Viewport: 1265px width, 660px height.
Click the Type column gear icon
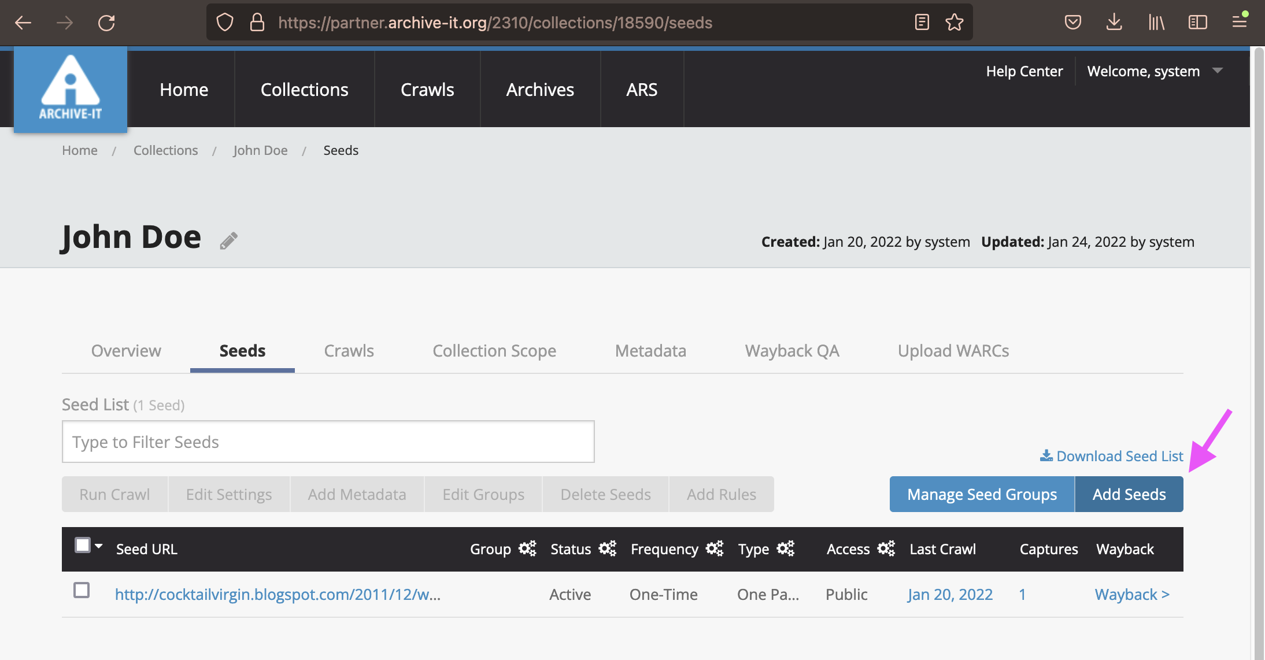(785, 548)
